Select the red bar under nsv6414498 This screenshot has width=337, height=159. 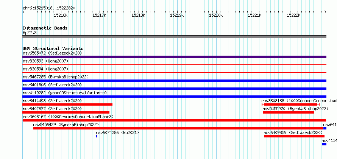[67, 104]
